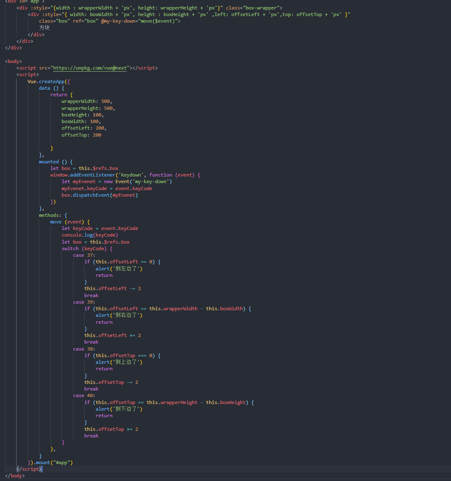Viewport: 451px width, 481px height.
Task: Click the 方块 text inside the div
Action: (44, 28)
